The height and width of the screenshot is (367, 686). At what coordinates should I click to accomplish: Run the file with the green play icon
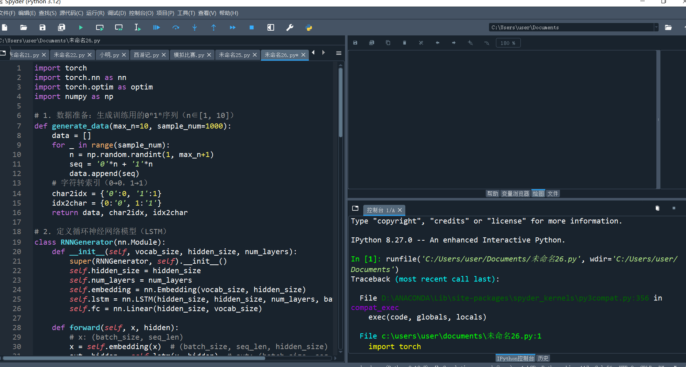(81, 27)
